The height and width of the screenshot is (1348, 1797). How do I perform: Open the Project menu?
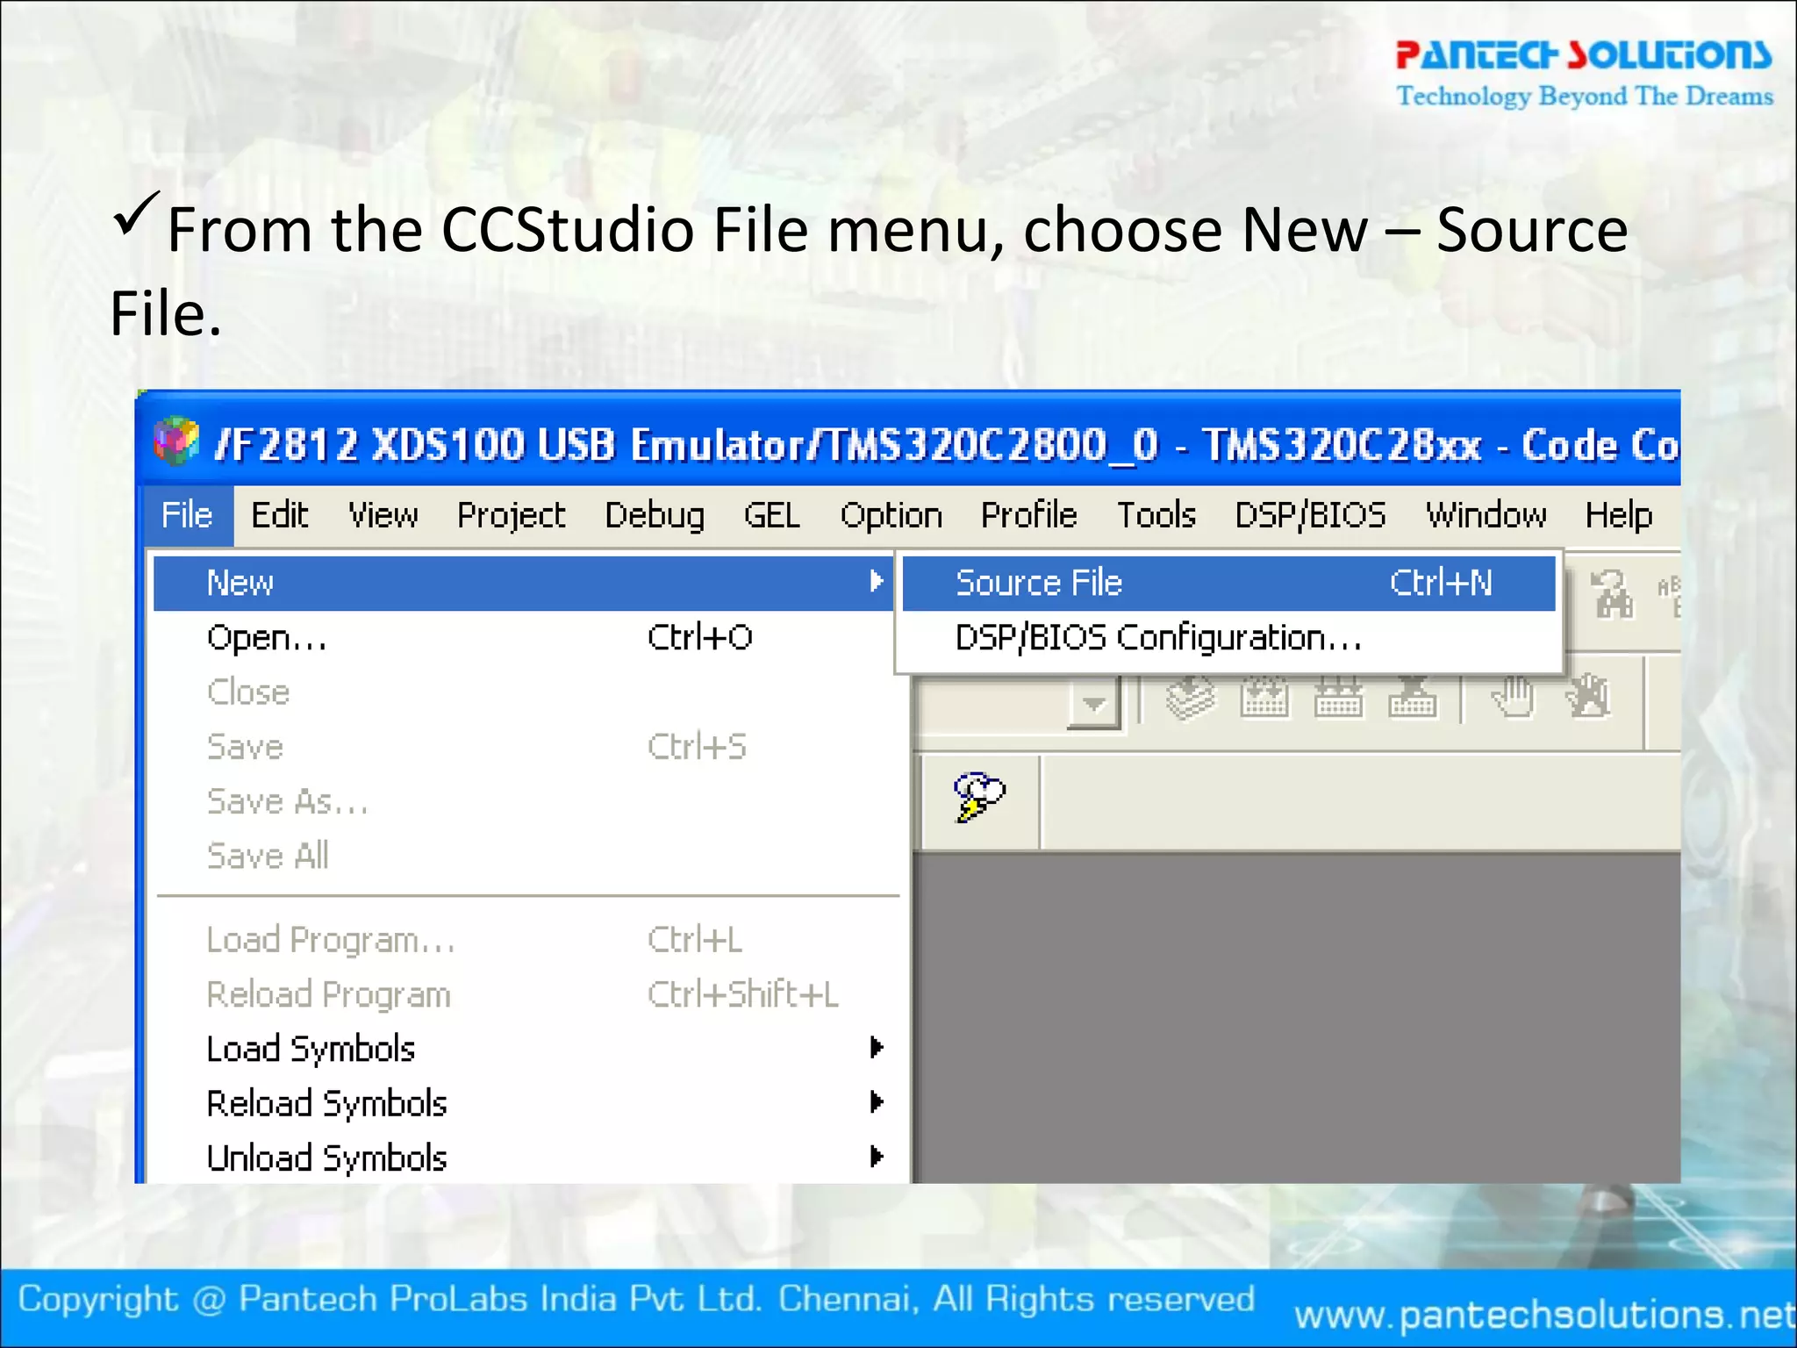(512, 515)
